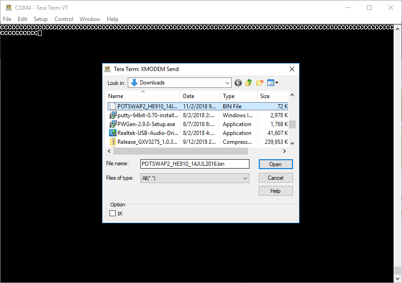Enable the 1K option checkbox
This screenshot has width=402, height=283.
(x=112, y=213)
